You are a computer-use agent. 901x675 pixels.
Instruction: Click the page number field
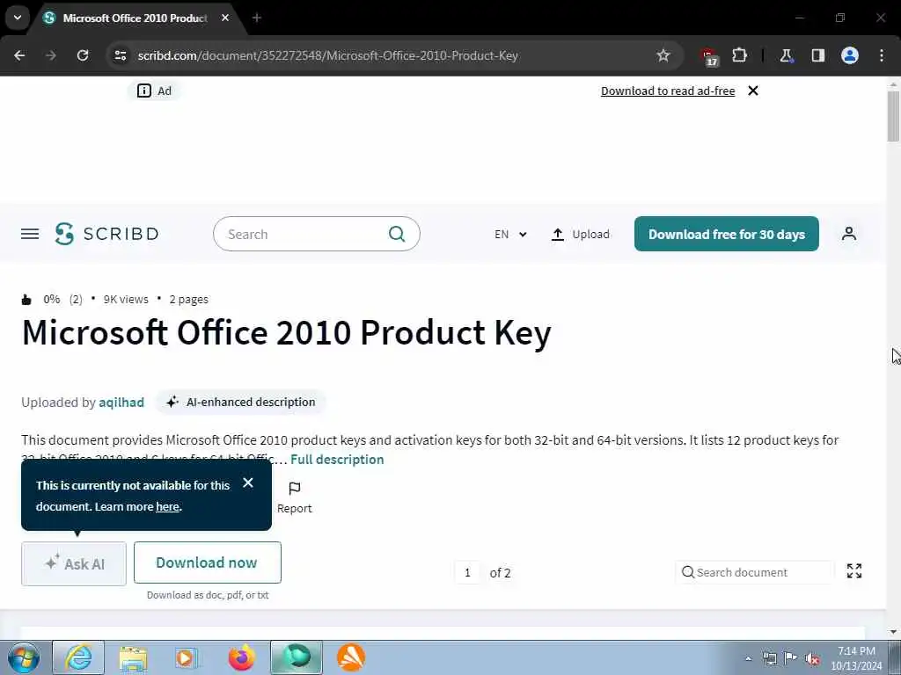point(467,573)
